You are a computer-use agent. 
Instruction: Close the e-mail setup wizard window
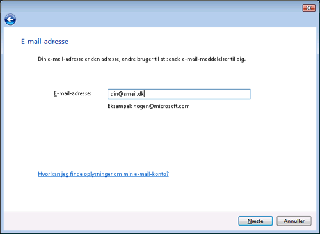pos(308,8)
